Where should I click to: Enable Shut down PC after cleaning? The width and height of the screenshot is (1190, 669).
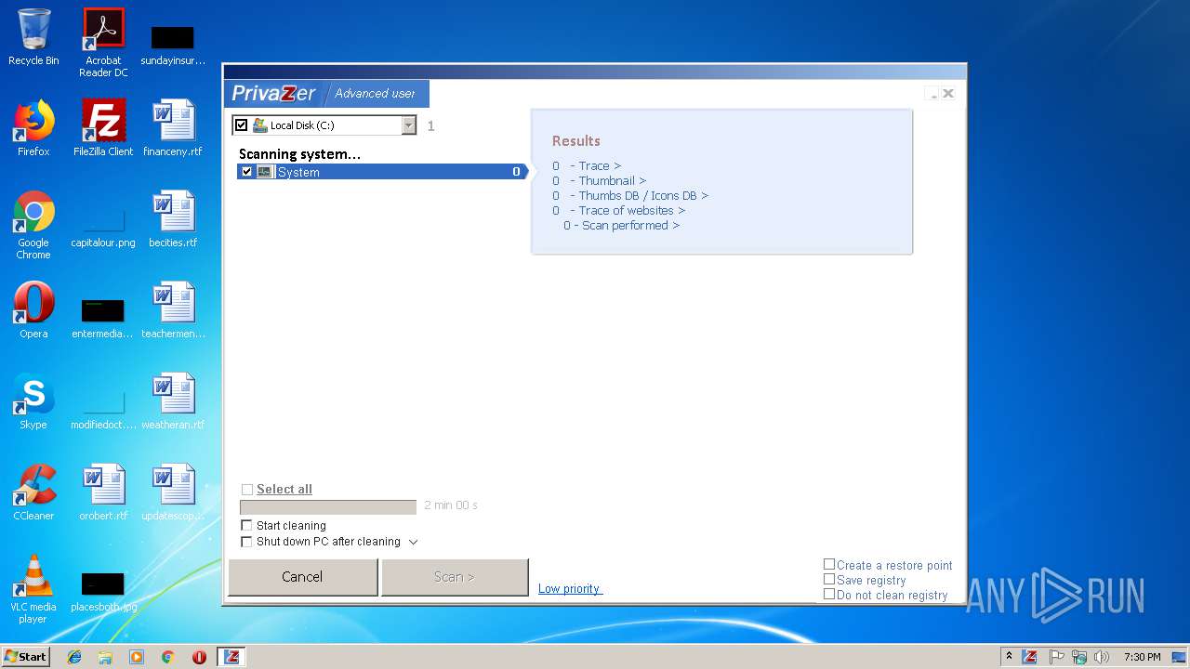click(x=246, y=542)
